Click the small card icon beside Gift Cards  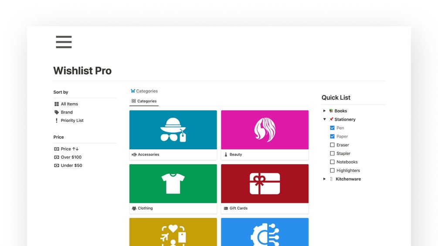click(x=226, y=209)
